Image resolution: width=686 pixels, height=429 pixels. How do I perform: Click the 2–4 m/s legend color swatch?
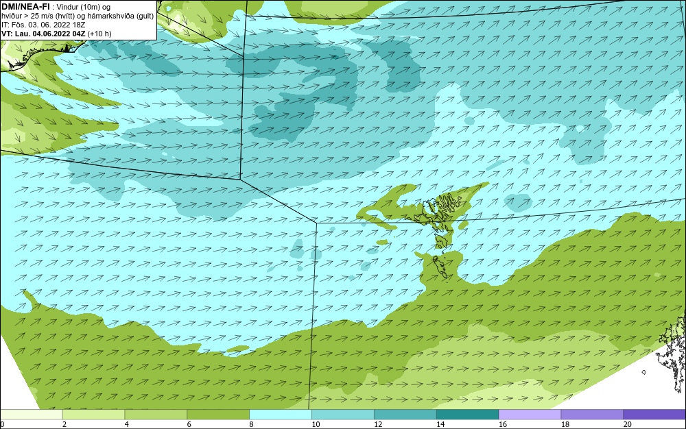(x=93, y=415)
